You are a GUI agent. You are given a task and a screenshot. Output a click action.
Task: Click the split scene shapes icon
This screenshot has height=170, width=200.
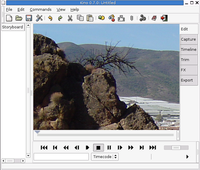coord(112,18)
